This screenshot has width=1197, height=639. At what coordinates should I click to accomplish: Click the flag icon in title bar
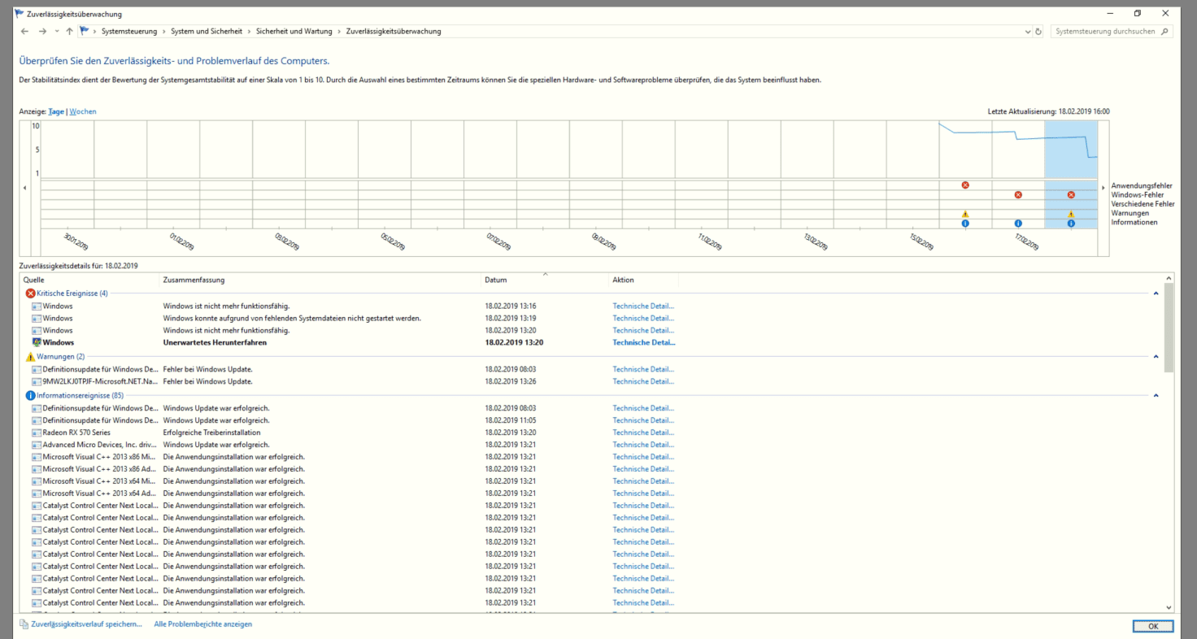[20, 14]
